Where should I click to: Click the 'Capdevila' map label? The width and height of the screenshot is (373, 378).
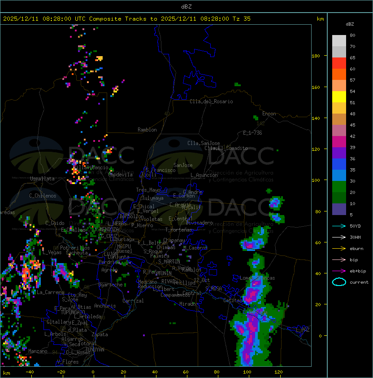[121, 175]
